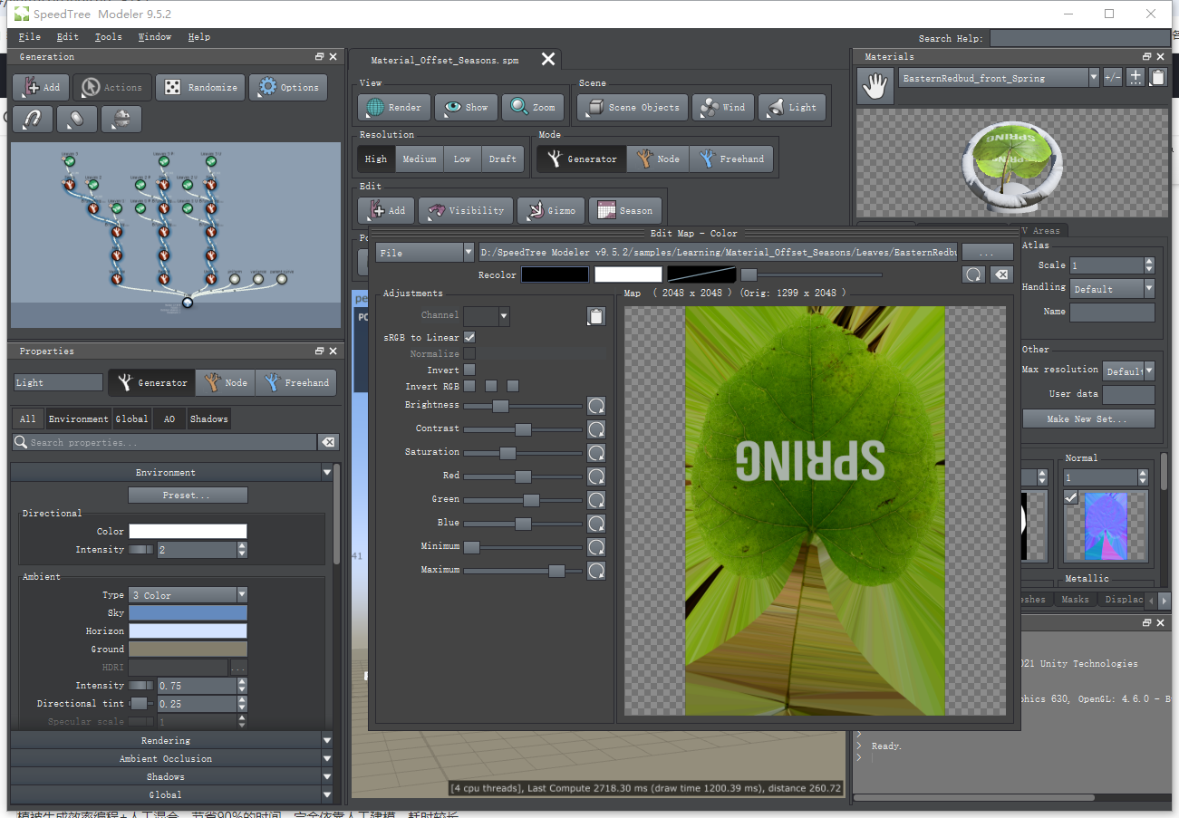Clear the map with the delete-arrow icon
This screenshot has height=818, width=1179.
pos(1000,274)
